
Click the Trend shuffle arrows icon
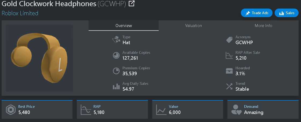229,86
